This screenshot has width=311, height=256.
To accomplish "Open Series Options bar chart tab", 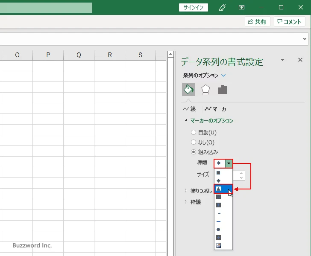I will pos(223,90).
